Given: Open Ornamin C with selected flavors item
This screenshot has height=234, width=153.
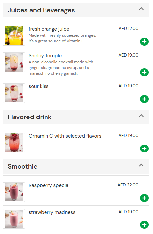Looking at the screenshot, I should click(x=65, y=136).
